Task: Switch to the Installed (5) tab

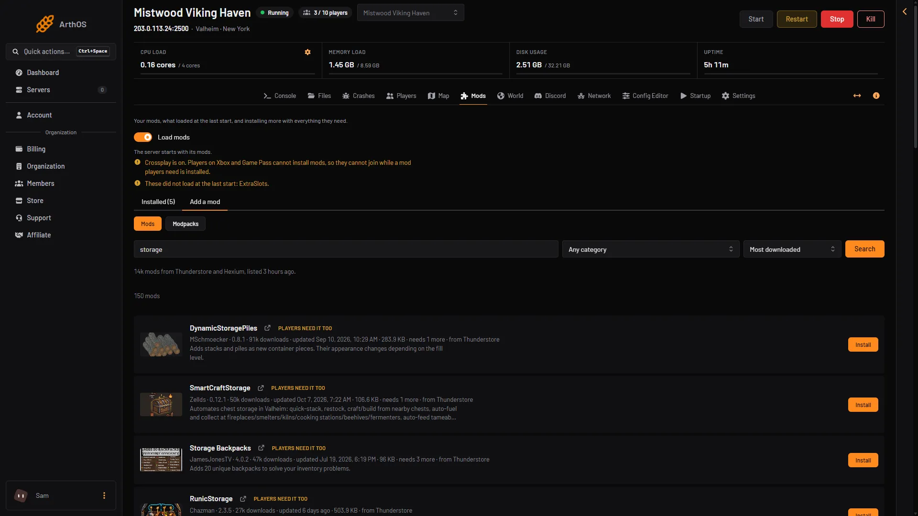Action: [x=158, y=202]
